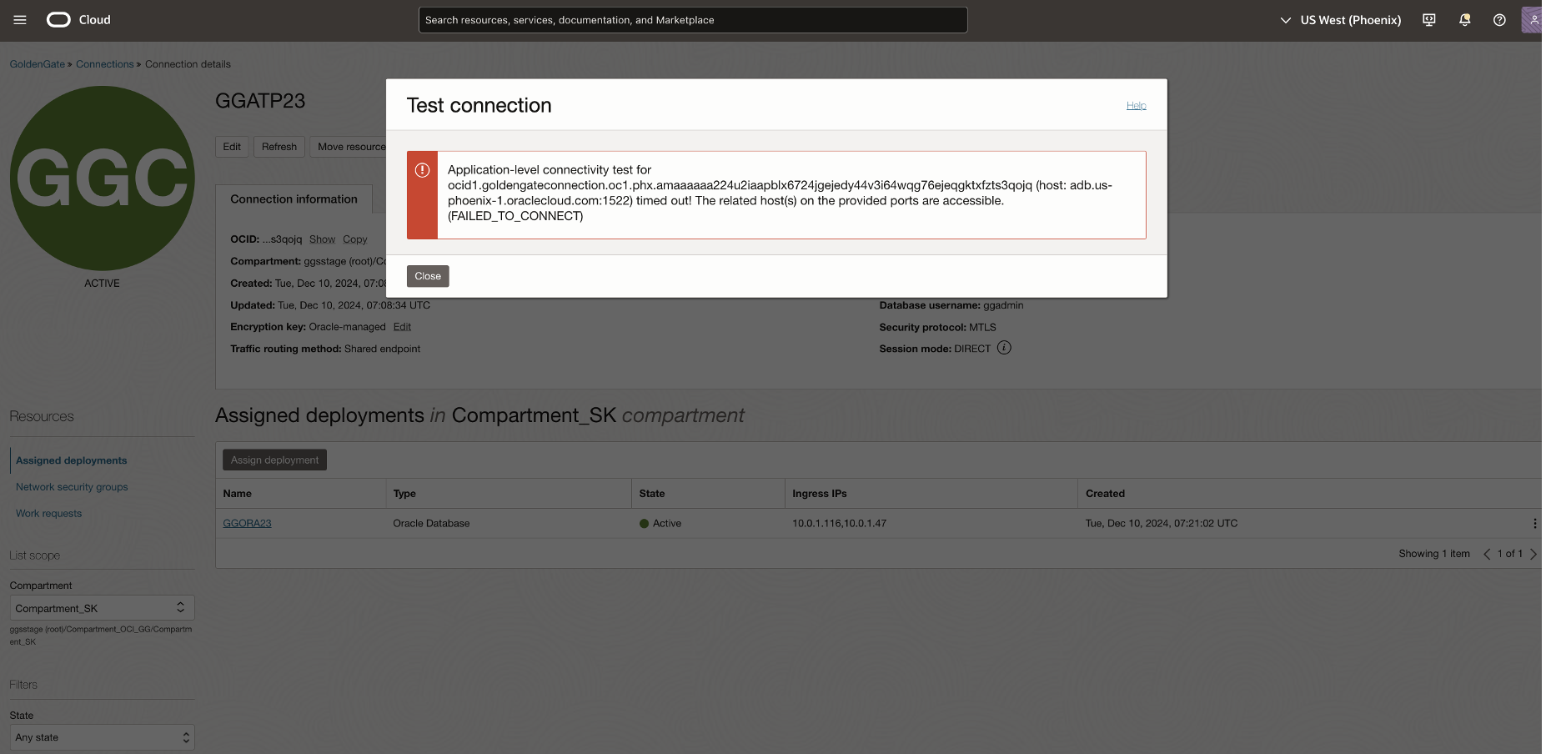Click the ACTIVE status label
Image resolution: width=1546 pixels, height=754 pixels.
click(x=102, y=284)
